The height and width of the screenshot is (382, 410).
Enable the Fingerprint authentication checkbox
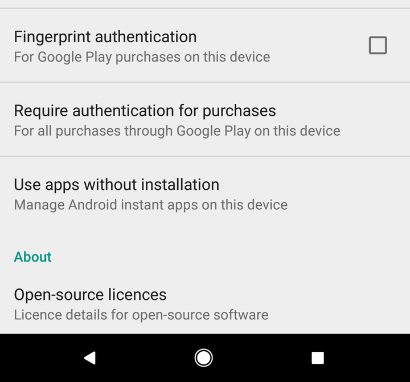coord(378,45)
